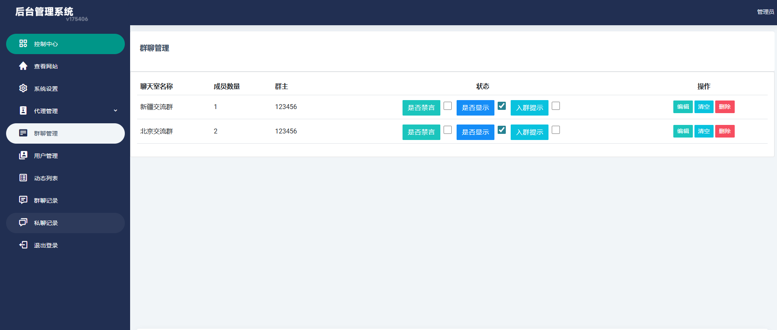Open the 代理管理 menu item

click(46, 111)
